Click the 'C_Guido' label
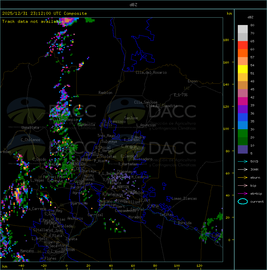The image size is (267, 270). (39, 159)
